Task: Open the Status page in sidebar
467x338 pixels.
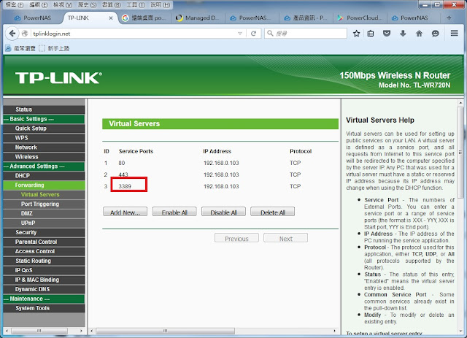Action: 44,110
